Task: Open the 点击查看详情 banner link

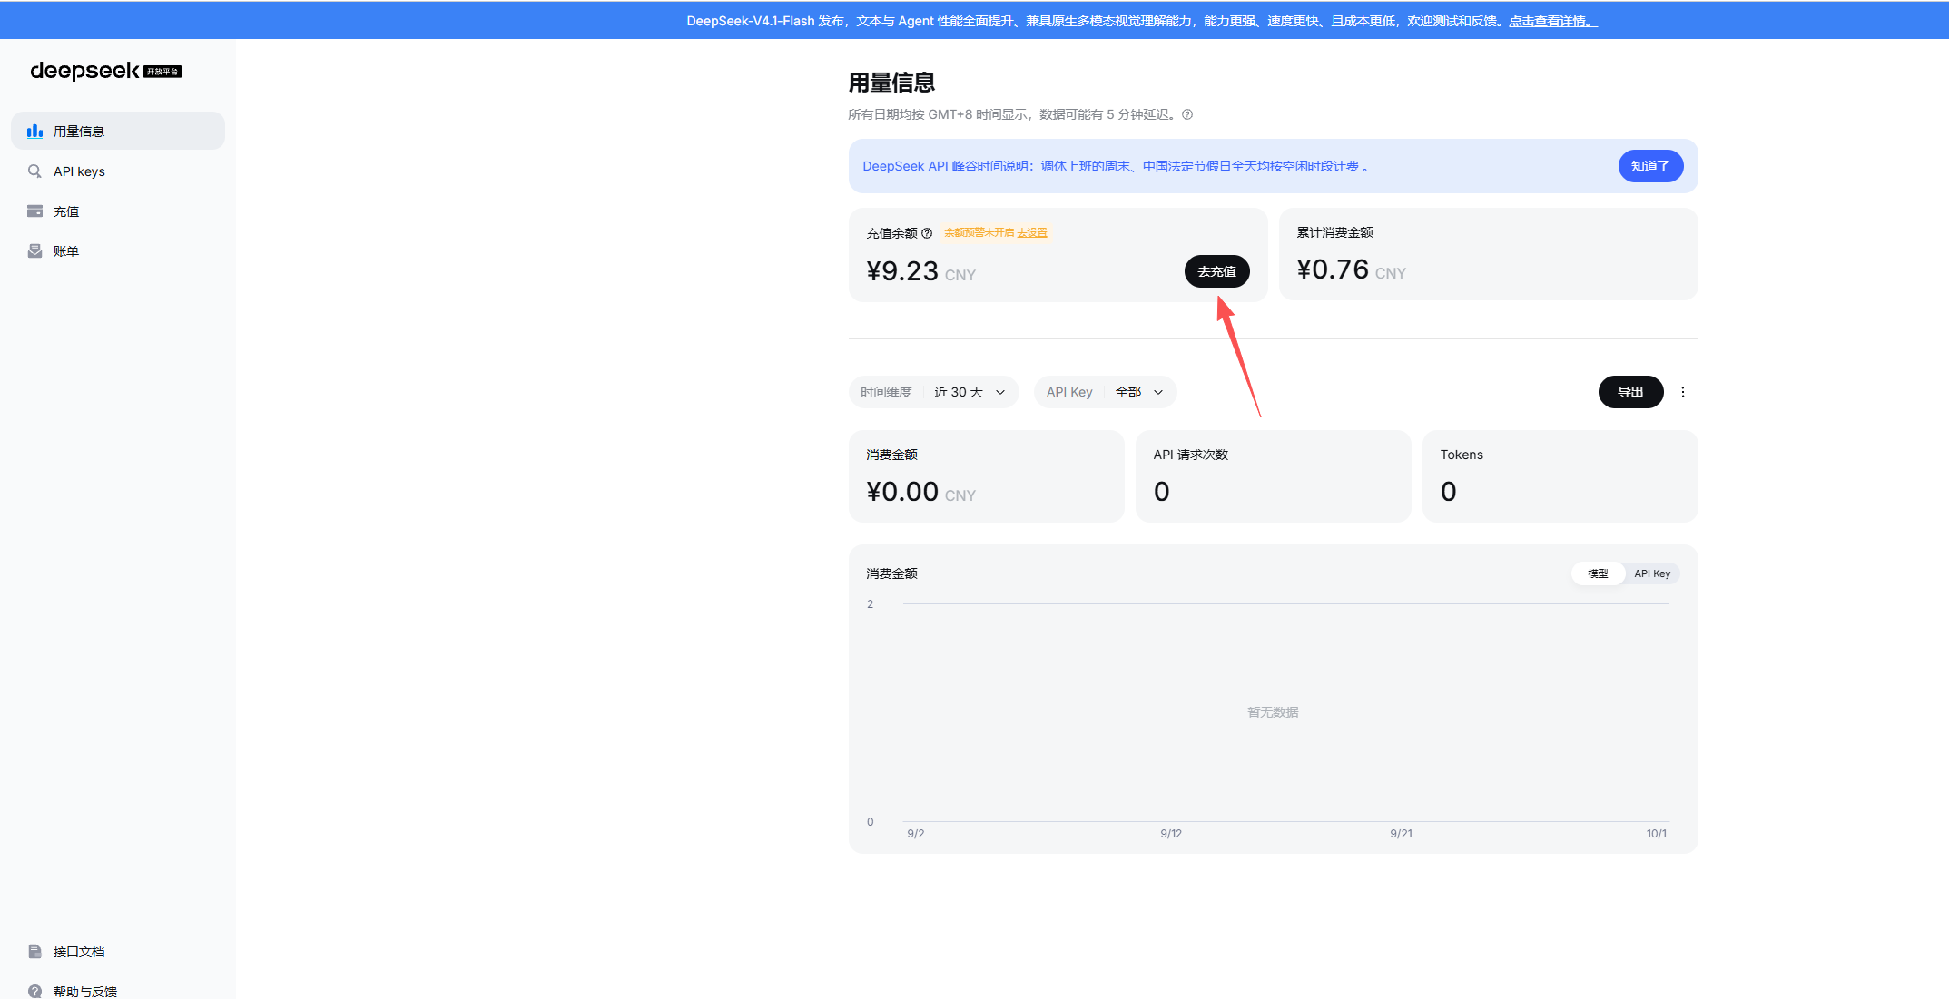Action: click(1552, 21)
